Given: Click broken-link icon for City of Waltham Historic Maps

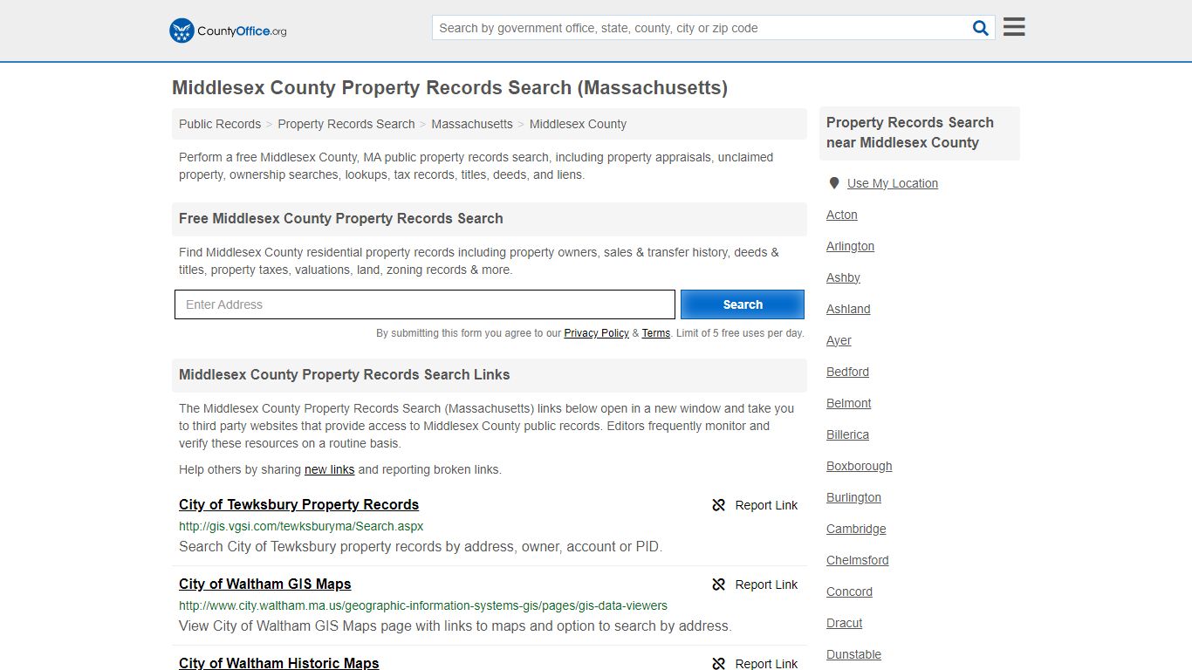Looking at the screenshot, I should (719, 664).
